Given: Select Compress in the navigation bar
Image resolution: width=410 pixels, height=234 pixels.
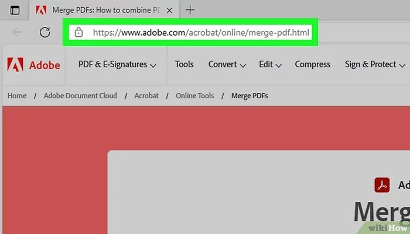Looking at the screenshot, I should coord(312,64).
